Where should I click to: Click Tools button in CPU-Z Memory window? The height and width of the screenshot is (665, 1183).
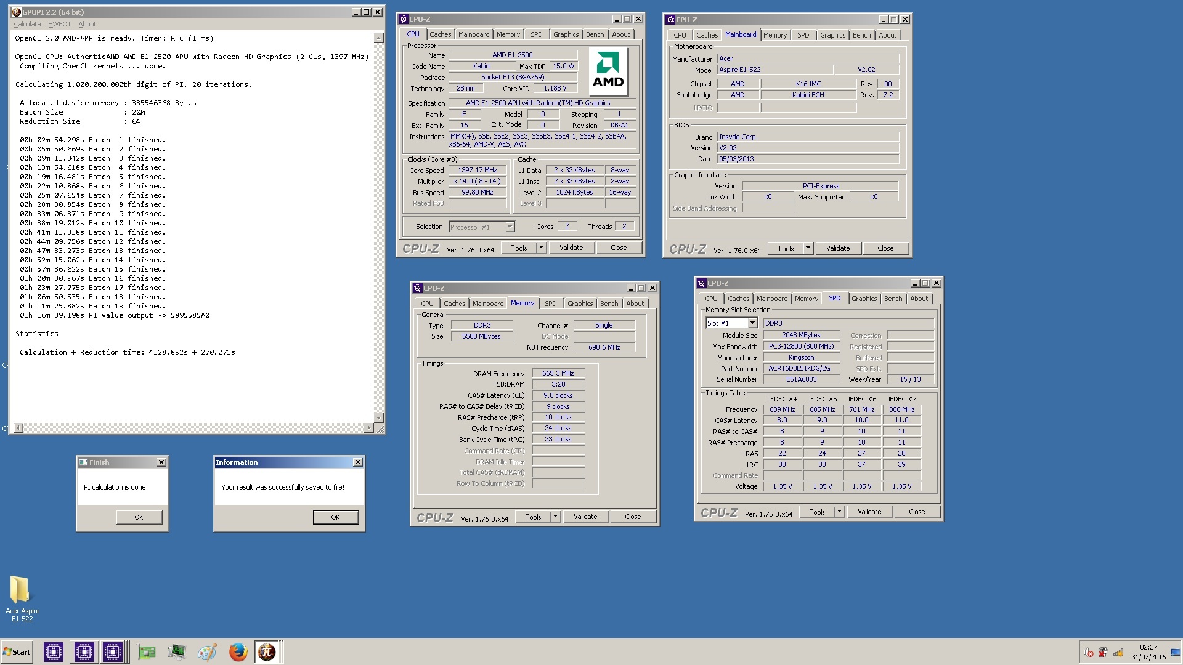(x=533, y=517)
